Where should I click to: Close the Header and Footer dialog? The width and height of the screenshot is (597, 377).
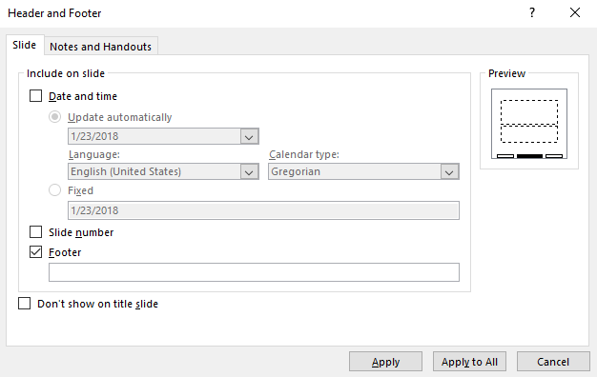pyautogui.click(x=575, y=13)
